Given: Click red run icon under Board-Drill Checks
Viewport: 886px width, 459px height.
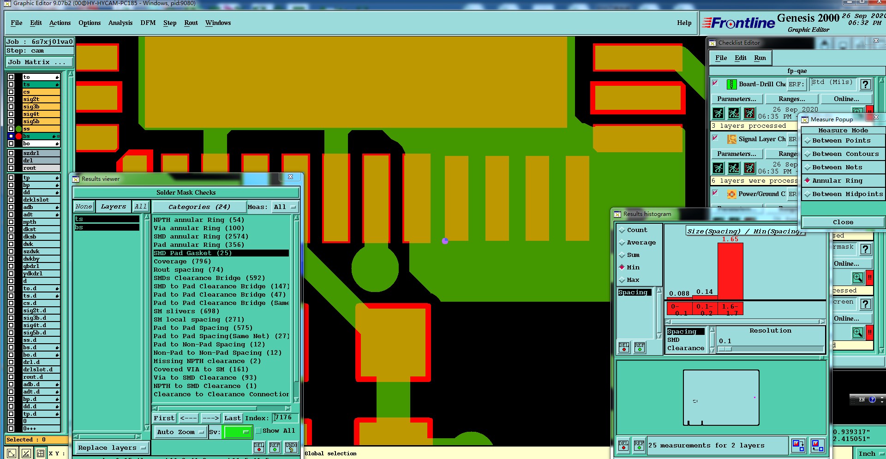Looking at the screenshot, I should tap(750, 113).
